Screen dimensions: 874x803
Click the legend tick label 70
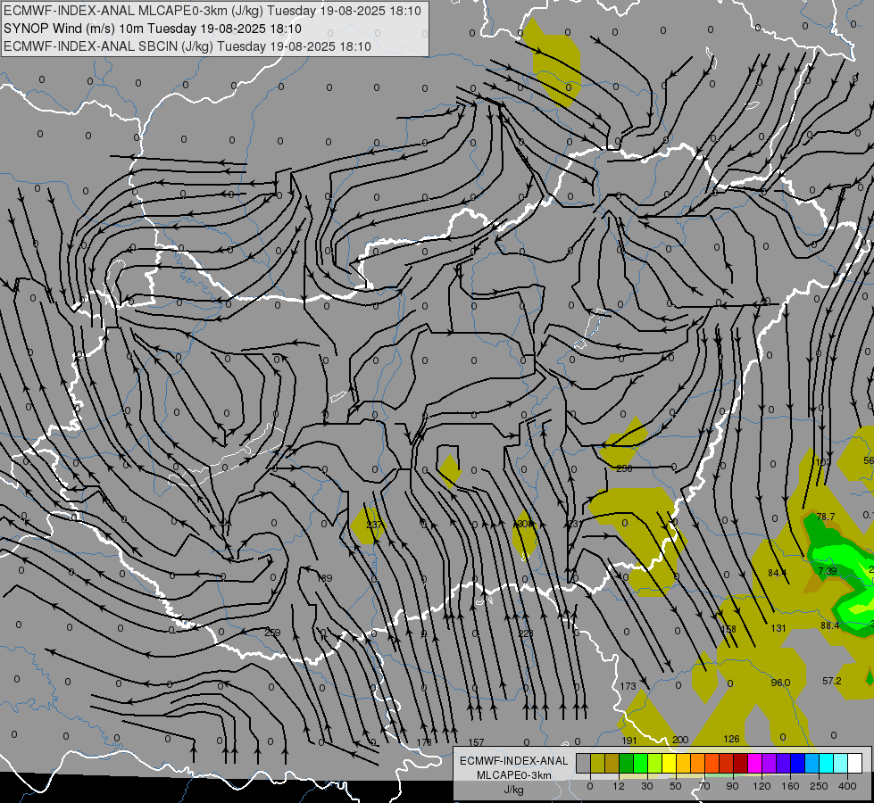pyautogui.click(x=704, y=786)
